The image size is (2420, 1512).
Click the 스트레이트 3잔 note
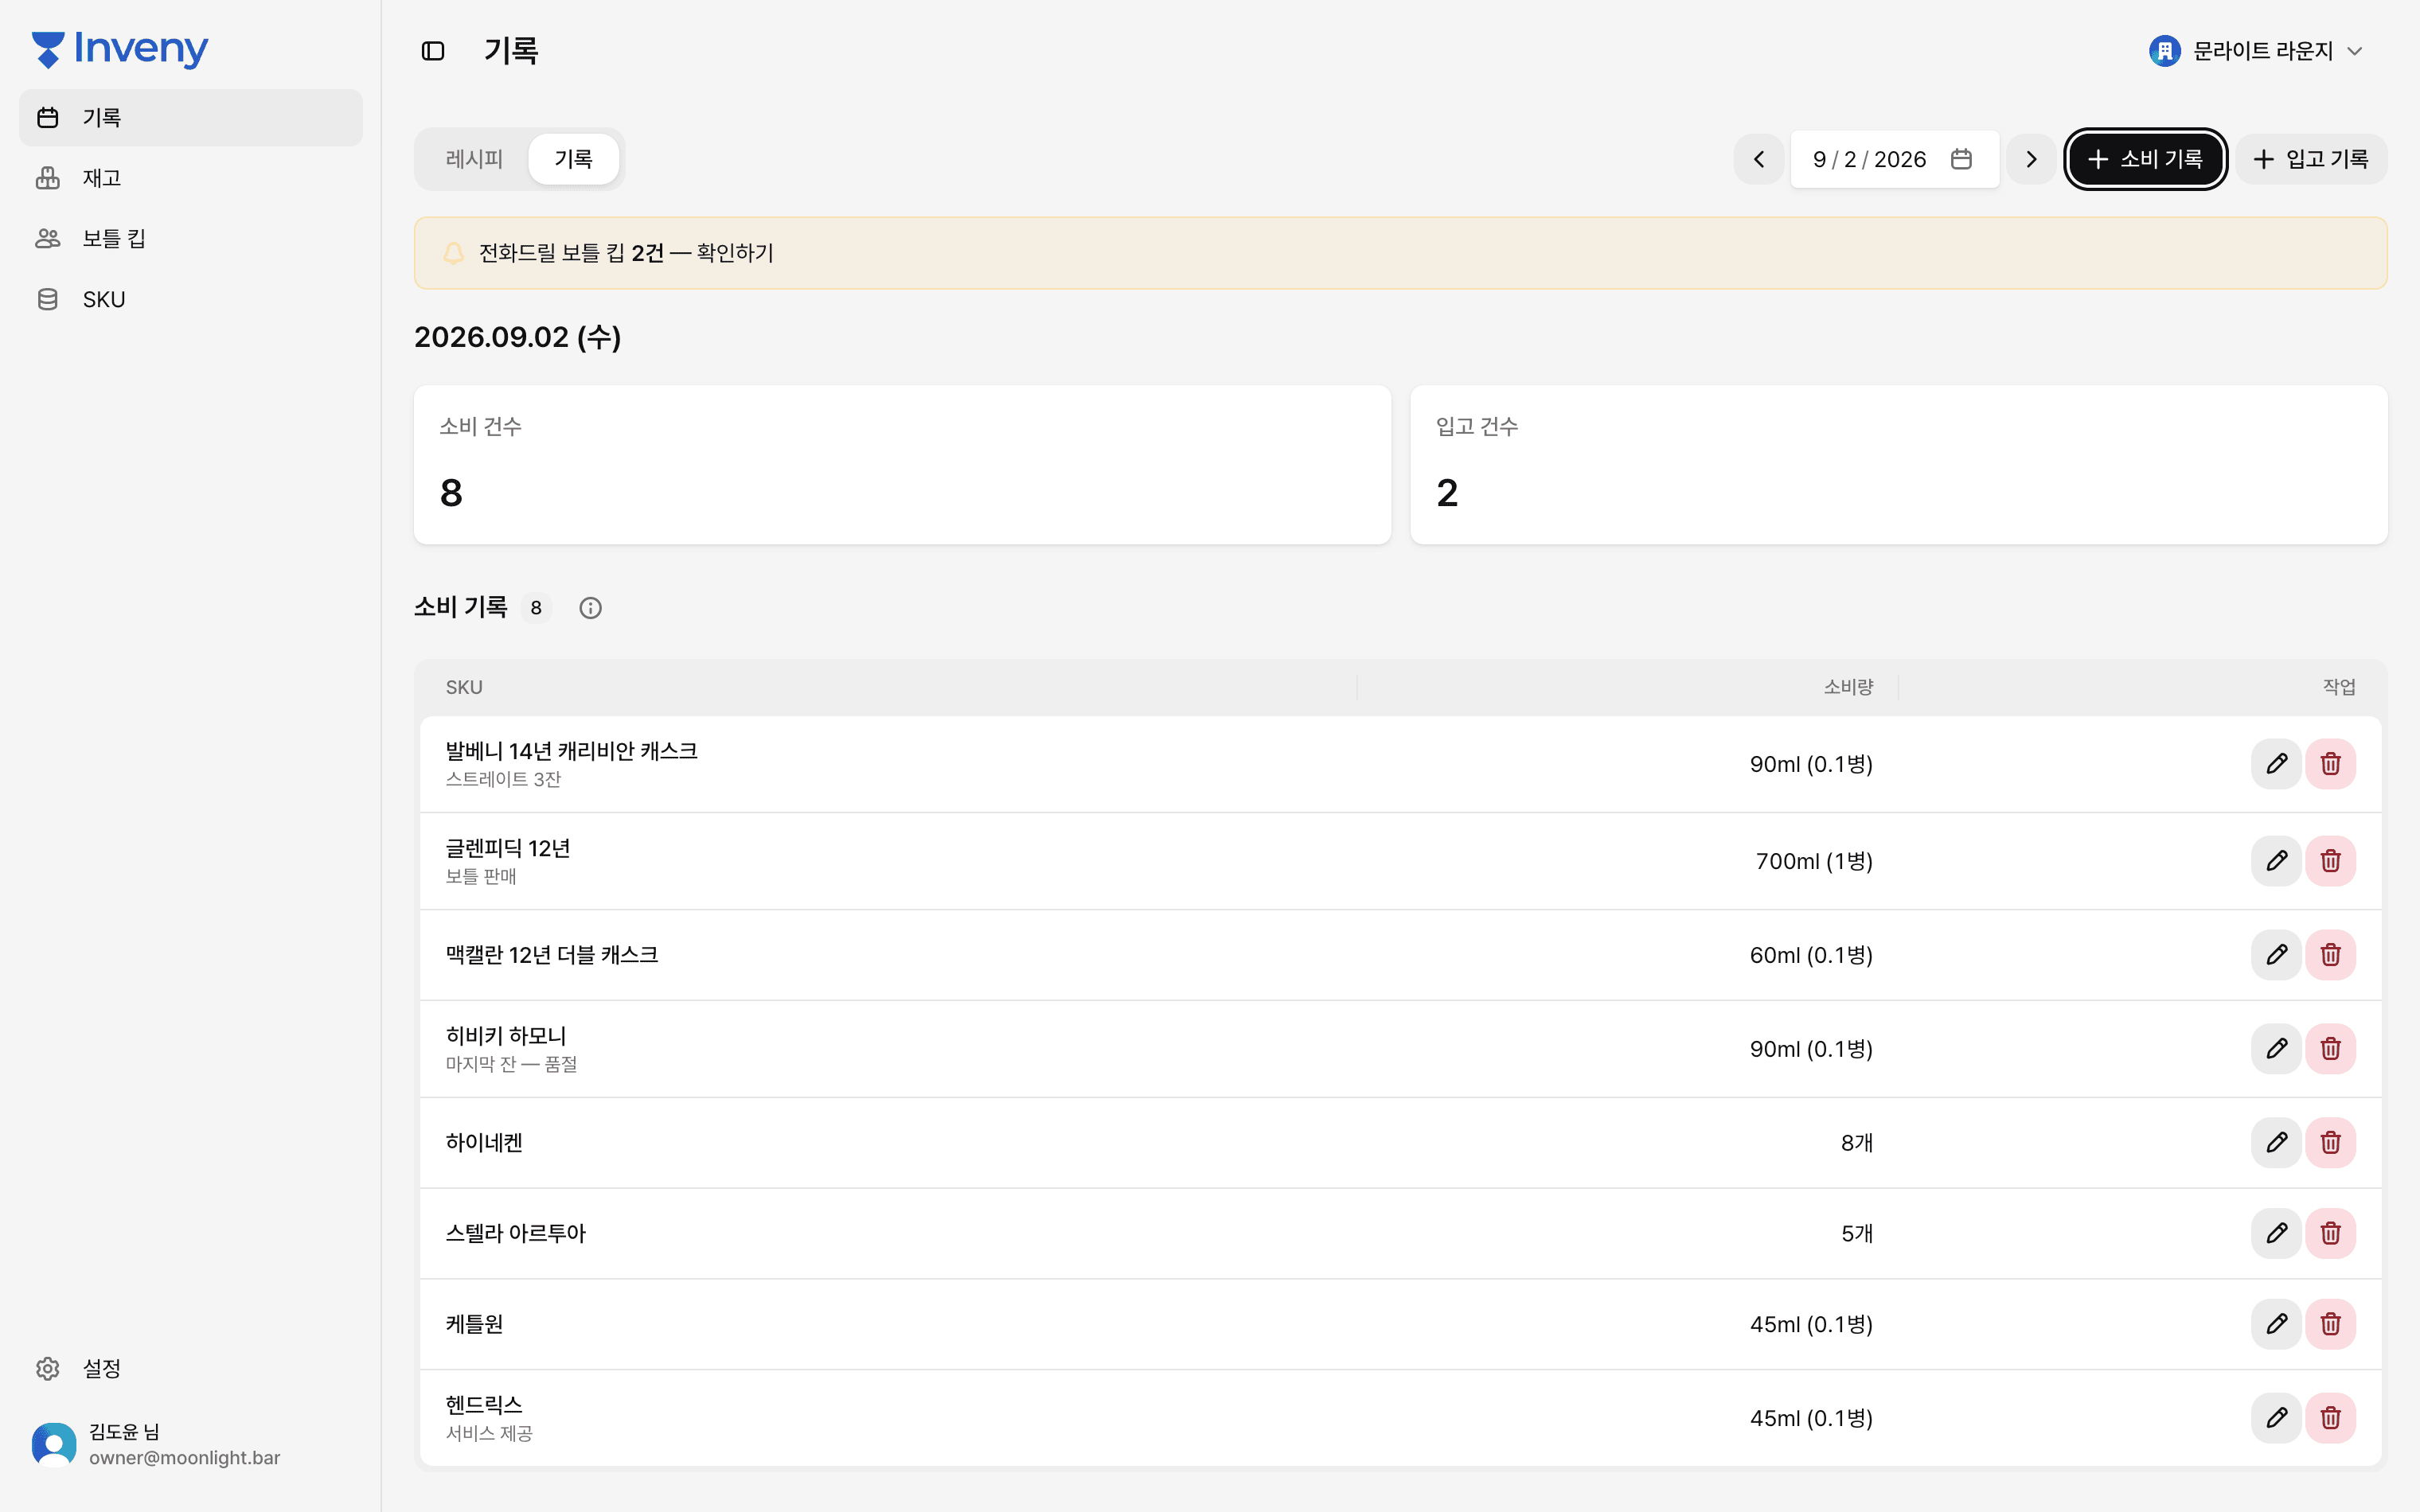503,779
